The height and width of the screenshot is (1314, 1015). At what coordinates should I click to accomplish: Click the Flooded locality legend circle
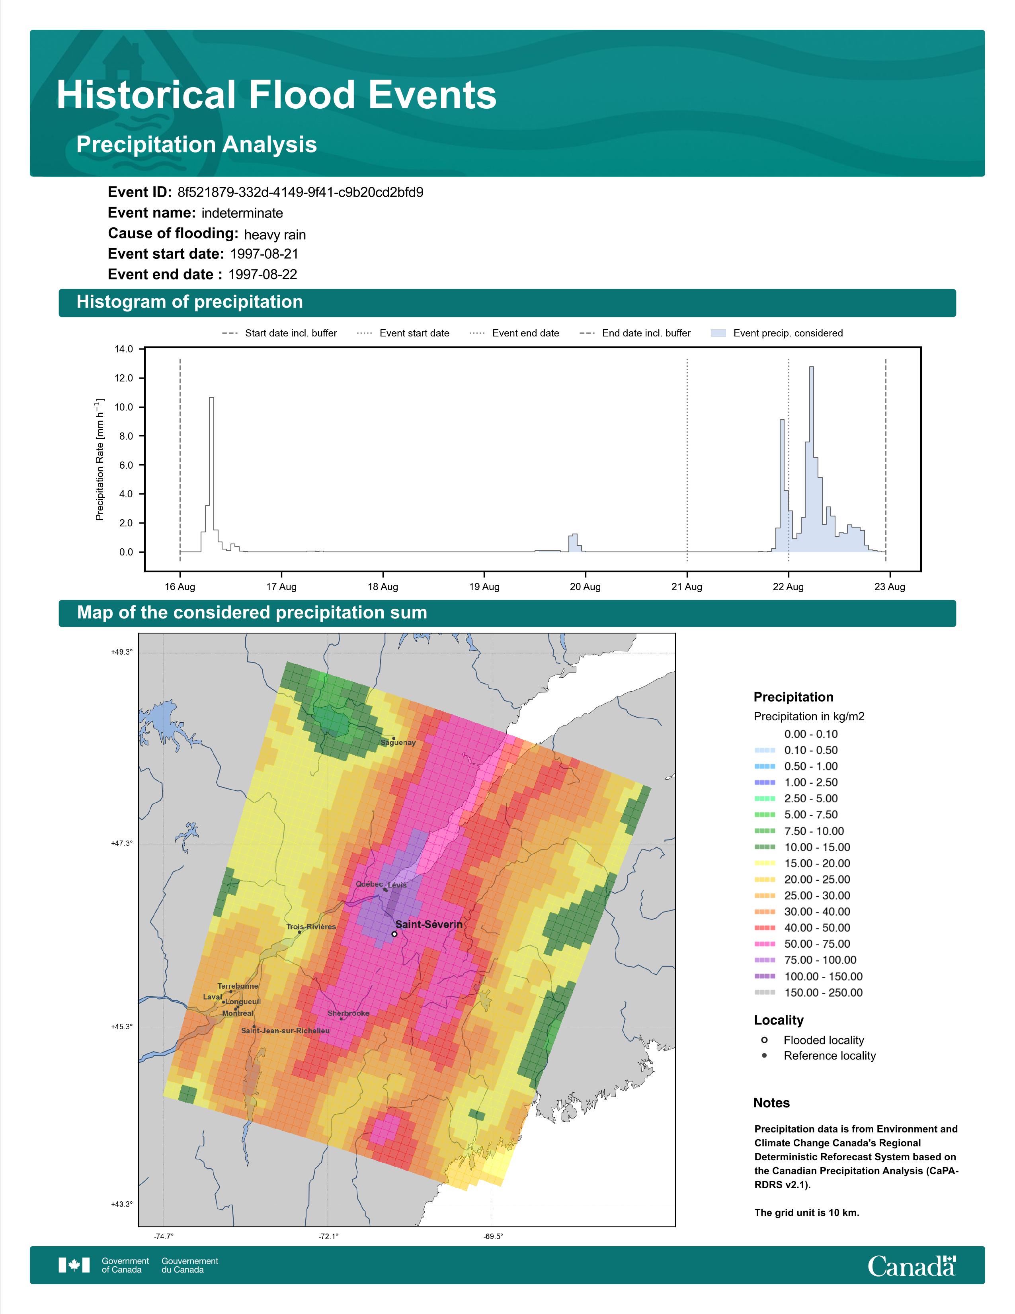(x=764, y=1040)
